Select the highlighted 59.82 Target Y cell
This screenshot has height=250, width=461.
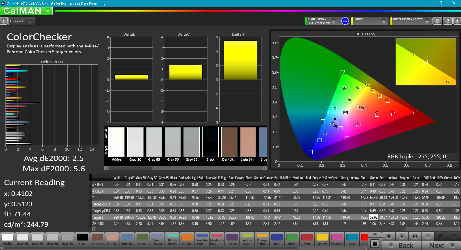374,217
